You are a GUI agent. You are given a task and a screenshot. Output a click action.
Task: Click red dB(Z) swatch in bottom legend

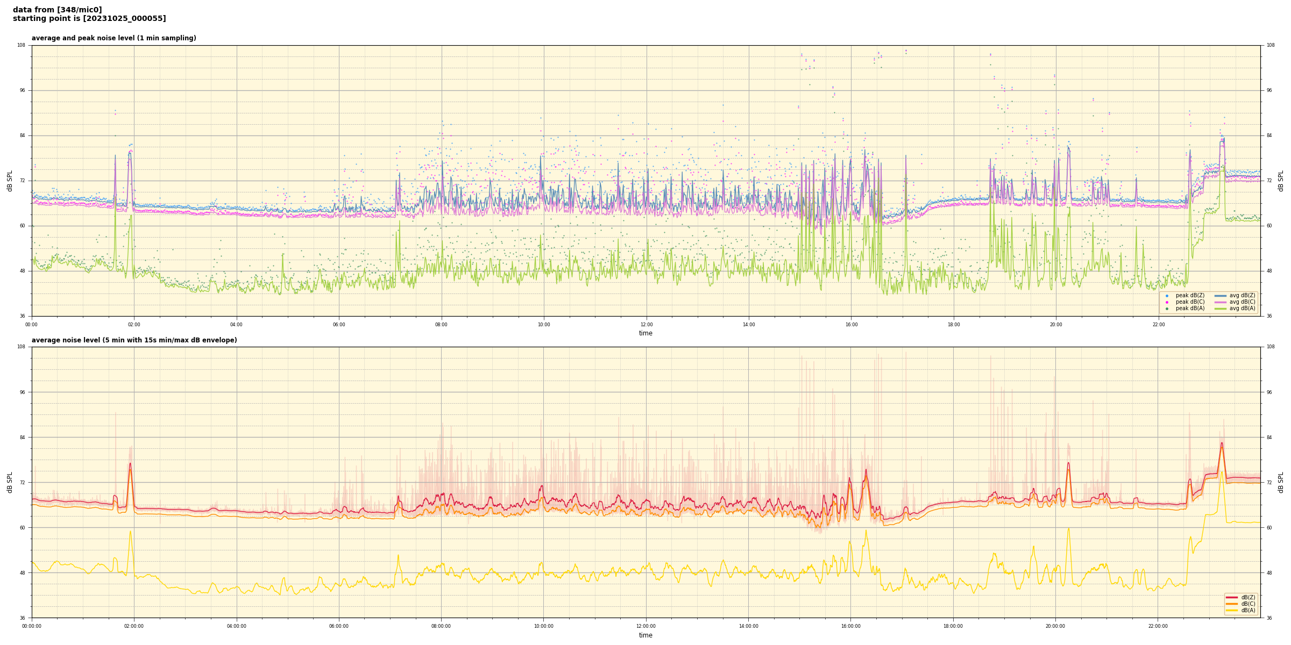[x=1232, y=597]
